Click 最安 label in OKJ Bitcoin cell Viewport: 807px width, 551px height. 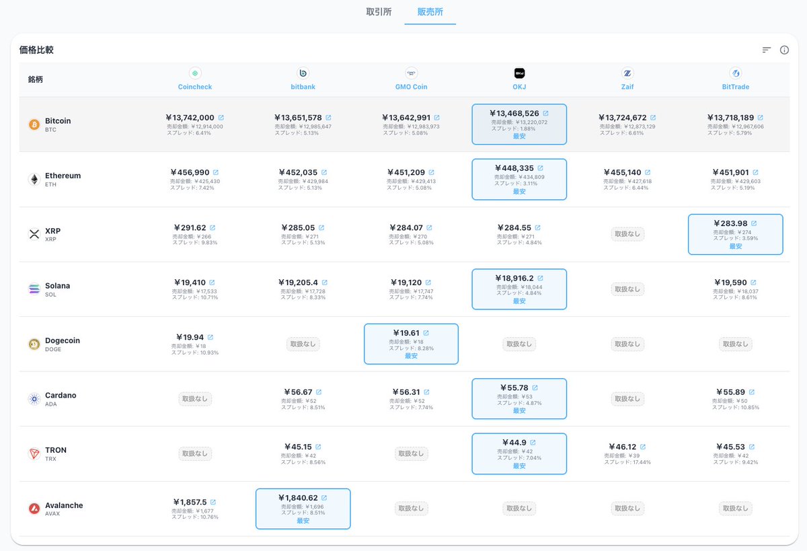pyautogui.click(x=519, y=136)
